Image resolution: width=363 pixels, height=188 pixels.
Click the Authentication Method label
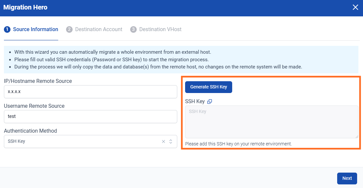click(30, 131)
